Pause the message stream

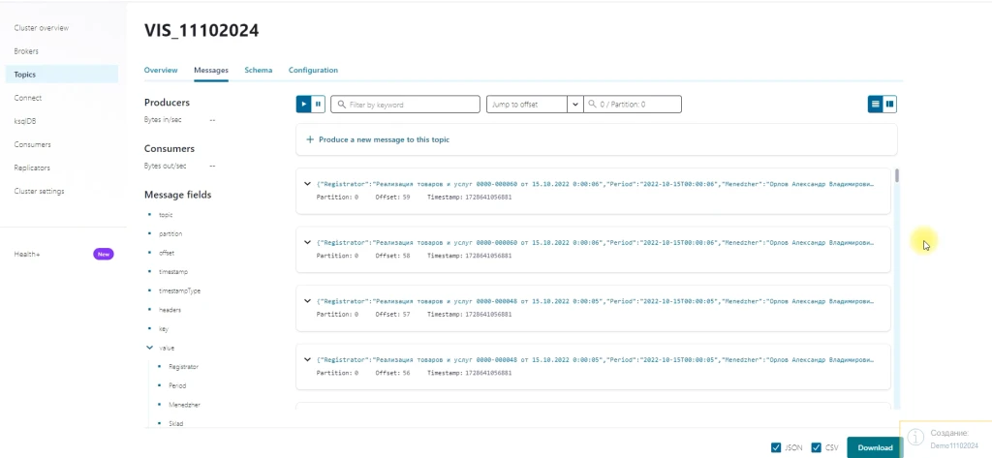(x=318, y=104)
